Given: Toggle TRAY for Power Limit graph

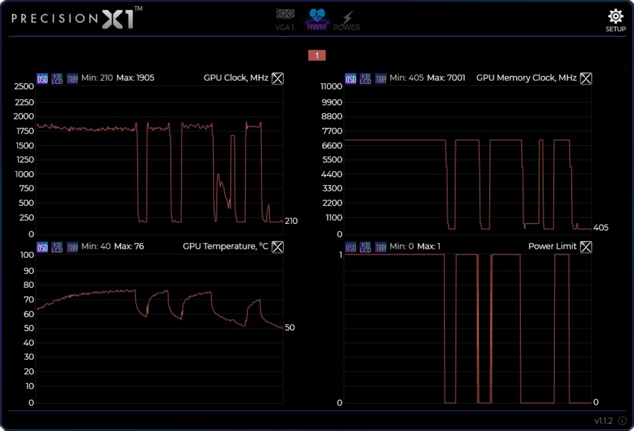Looking at the screenshot, I should 380,247.
